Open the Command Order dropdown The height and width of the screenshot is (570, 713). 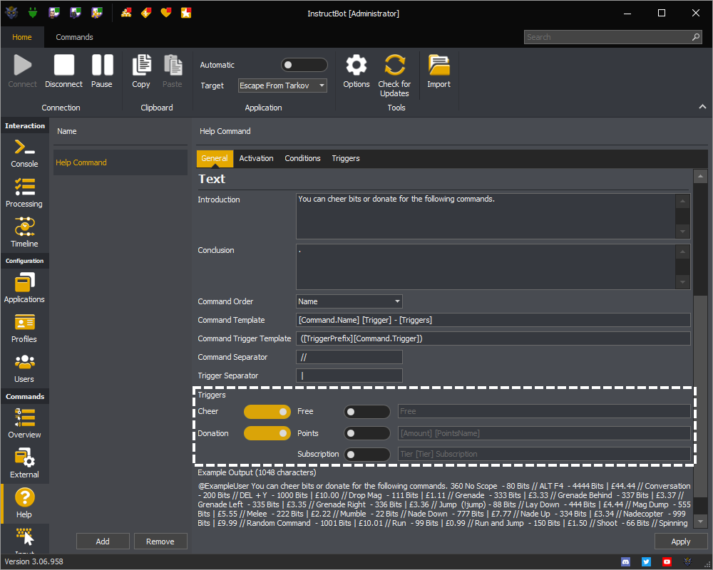pyautogui.click(x=349, y=301)
